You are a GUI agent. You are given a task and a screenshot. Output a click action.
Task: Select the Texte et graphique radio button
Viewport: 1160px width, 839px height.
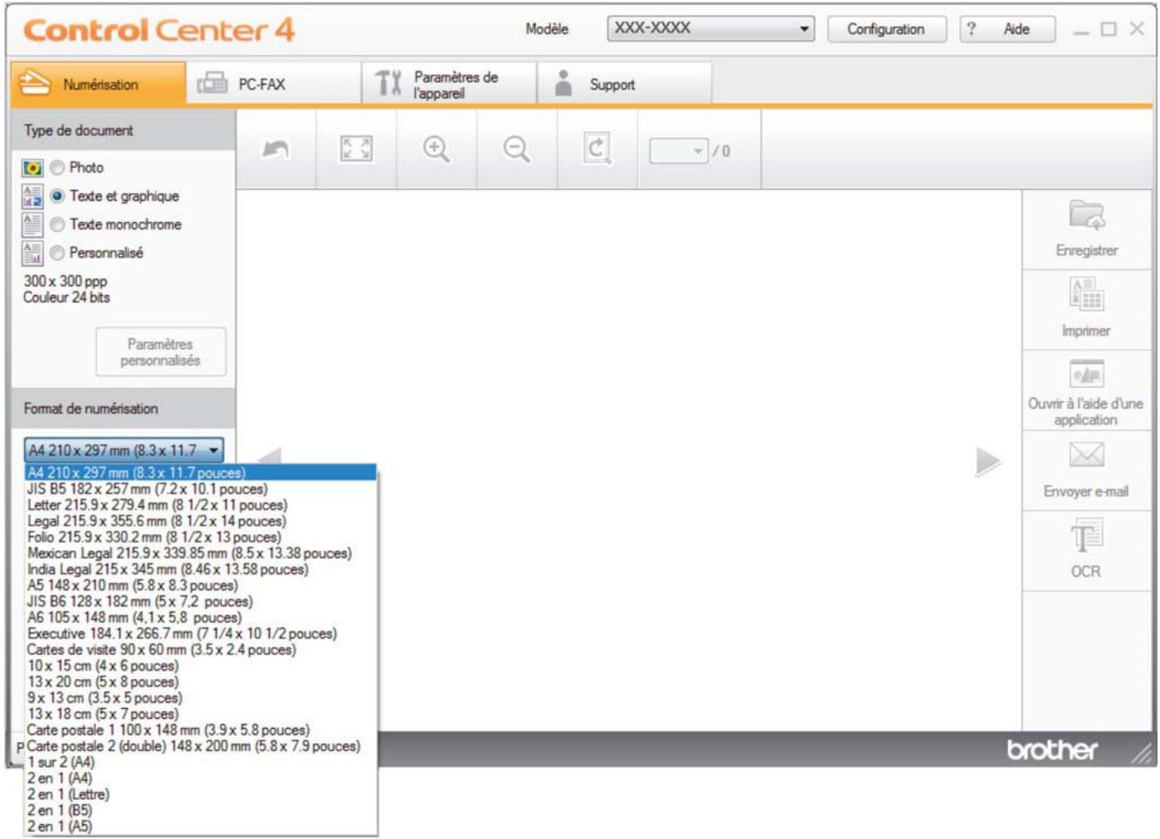click(57, 196)
